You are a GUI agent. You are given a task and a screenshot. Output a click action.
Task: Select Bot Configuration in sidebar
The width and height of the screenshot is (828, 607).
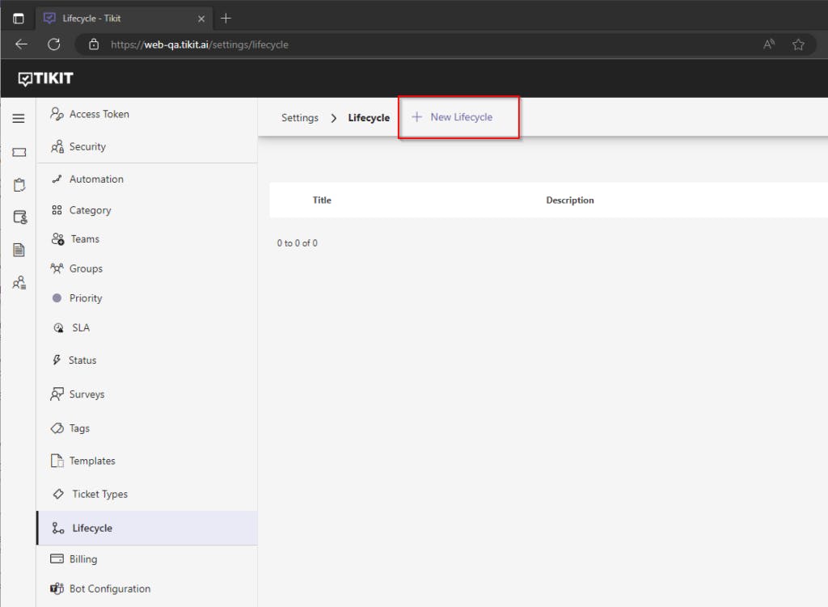(x=109, y=588)
